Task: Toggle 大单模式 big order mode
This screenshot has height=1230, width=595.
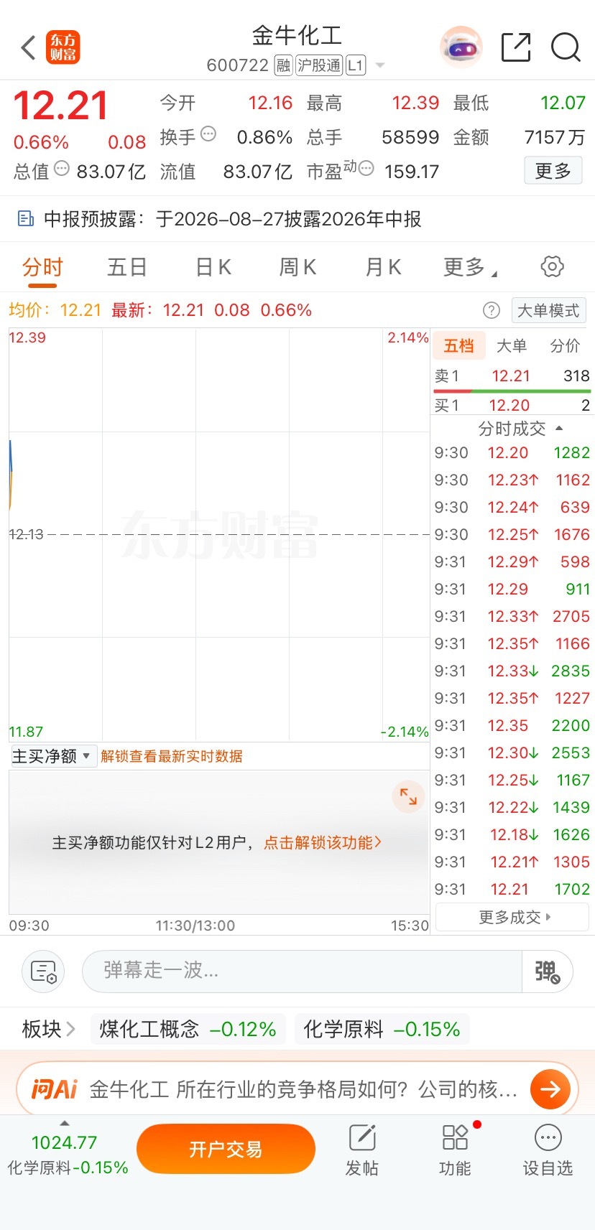Action: (548, 310)
